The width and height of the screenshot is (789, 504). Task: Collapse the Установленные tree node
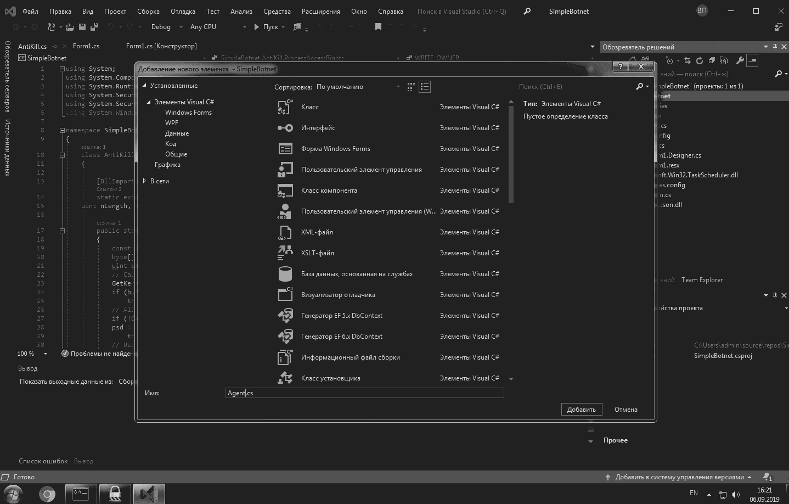coord(145,86)
